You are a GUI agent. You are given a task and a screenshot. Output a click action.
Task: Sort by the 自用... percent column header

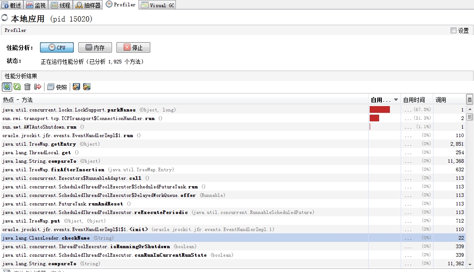pyautogui.click(x=384, y=100)
